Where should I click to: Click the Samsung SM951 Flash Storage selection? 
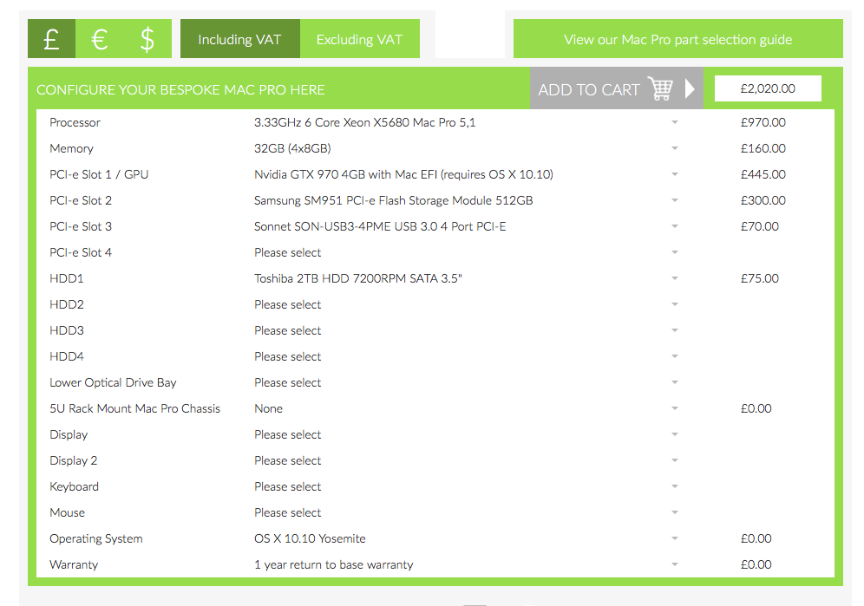(x=394, y=200)
